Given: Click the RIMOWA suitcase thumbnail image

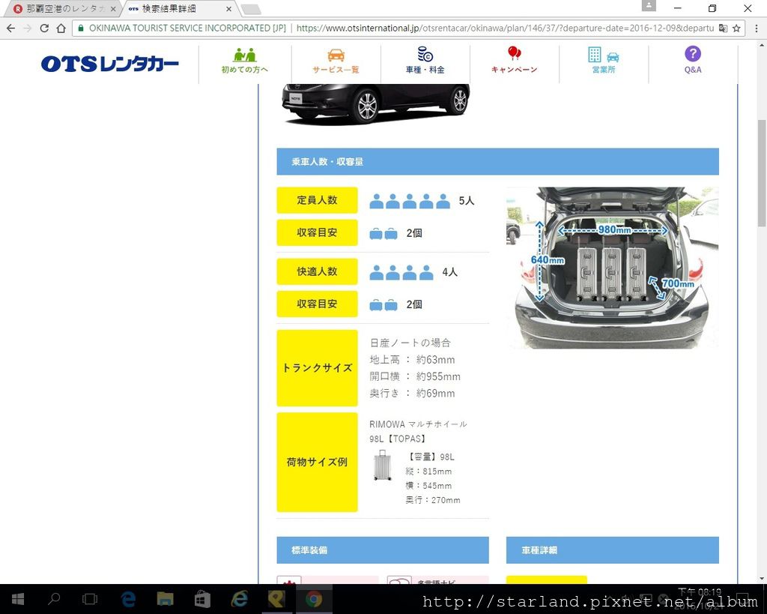Looking at the screenshot, I should point(383,465).
